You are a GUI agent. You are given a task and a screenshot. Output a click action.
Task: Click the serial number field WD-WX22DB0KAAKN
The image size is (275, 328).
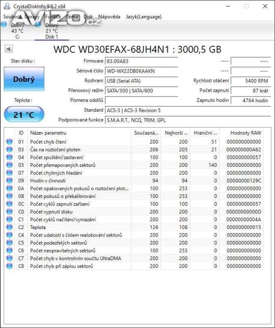coord(142,71)
